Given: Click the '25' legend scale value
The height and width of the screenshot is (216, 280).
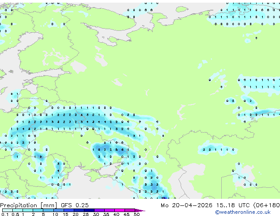Looking at the screenshot, I should pyautogui.click(x=86, y=214).
